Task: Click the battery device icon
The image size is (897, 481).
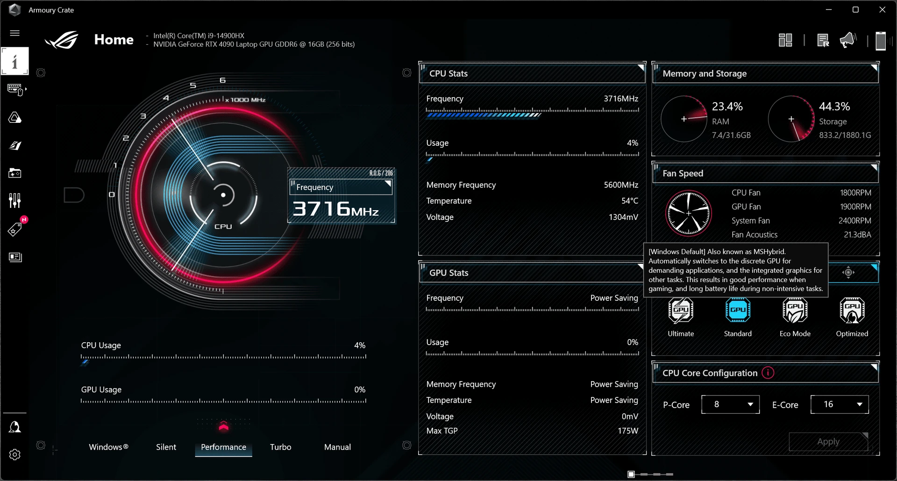Action: [881, 41]
